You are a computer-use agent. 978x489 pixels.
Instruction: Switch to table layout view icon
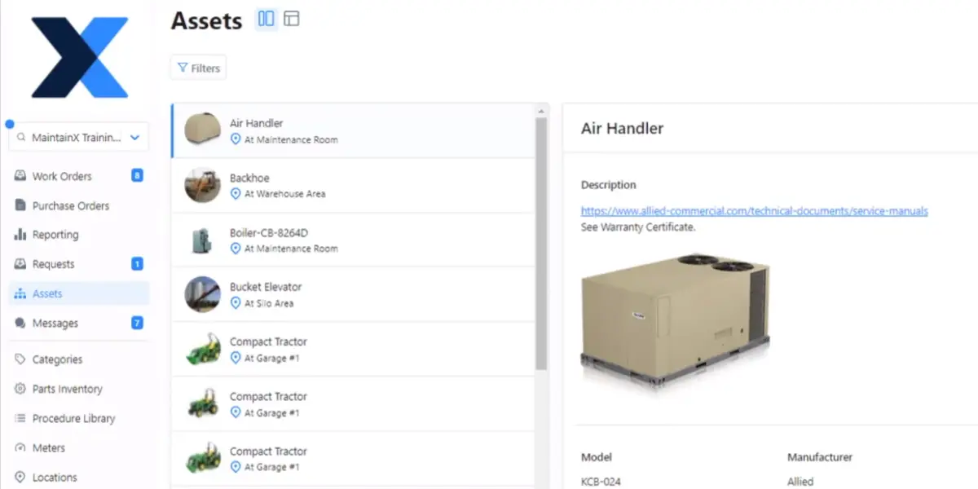click(291, 19)
